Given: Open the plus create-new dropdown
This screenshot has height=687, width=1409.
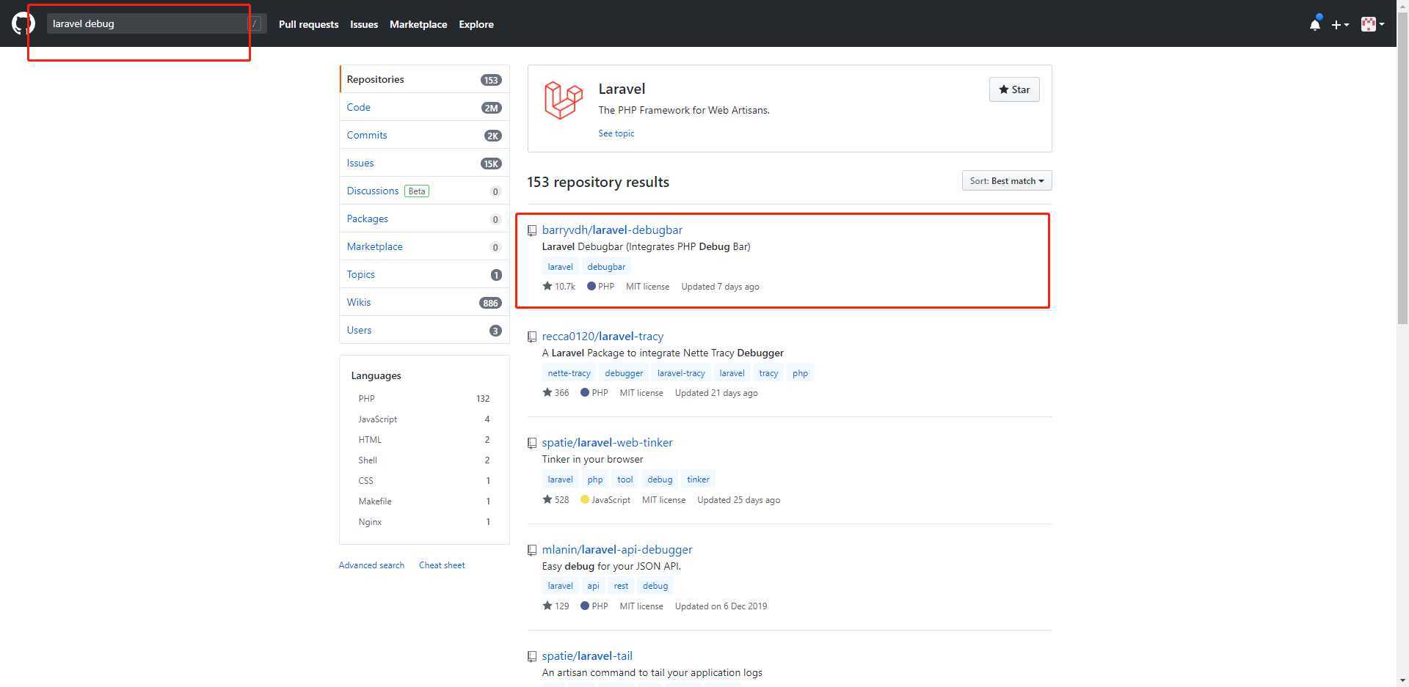Looking at the screenshot, I should [x=1340, y=24].
